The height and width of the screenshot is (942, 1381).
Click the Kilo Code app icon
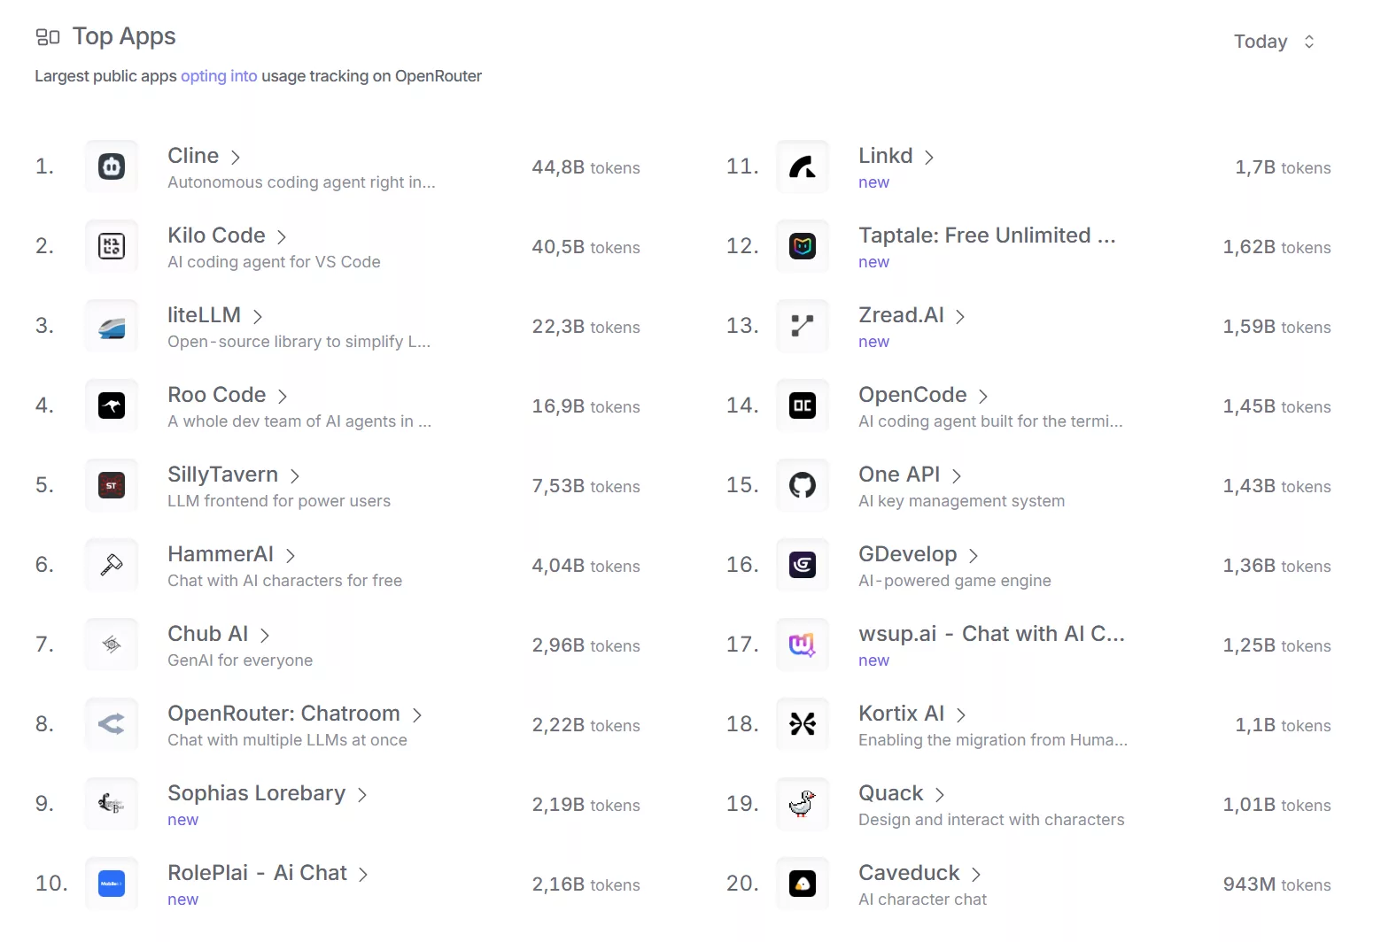(x=112, y=246)
